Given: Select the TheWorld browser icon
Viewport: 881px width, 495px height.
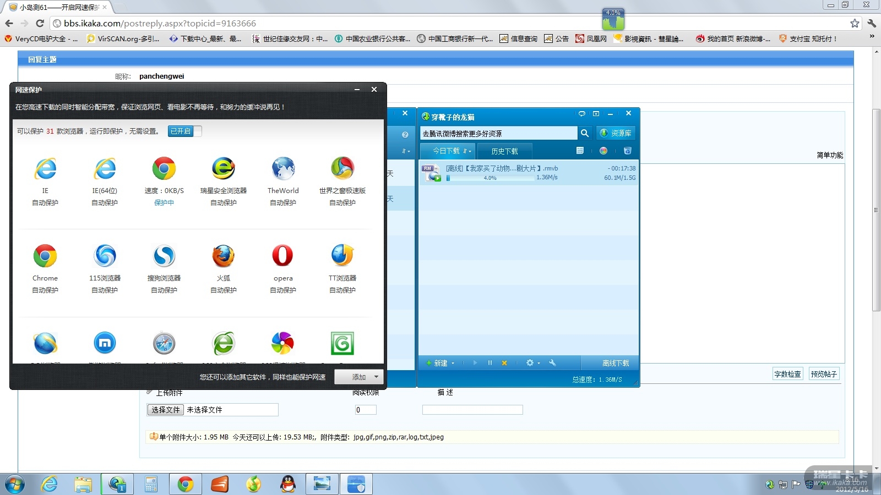Looking at the screenshot, I should click(283, 168).
